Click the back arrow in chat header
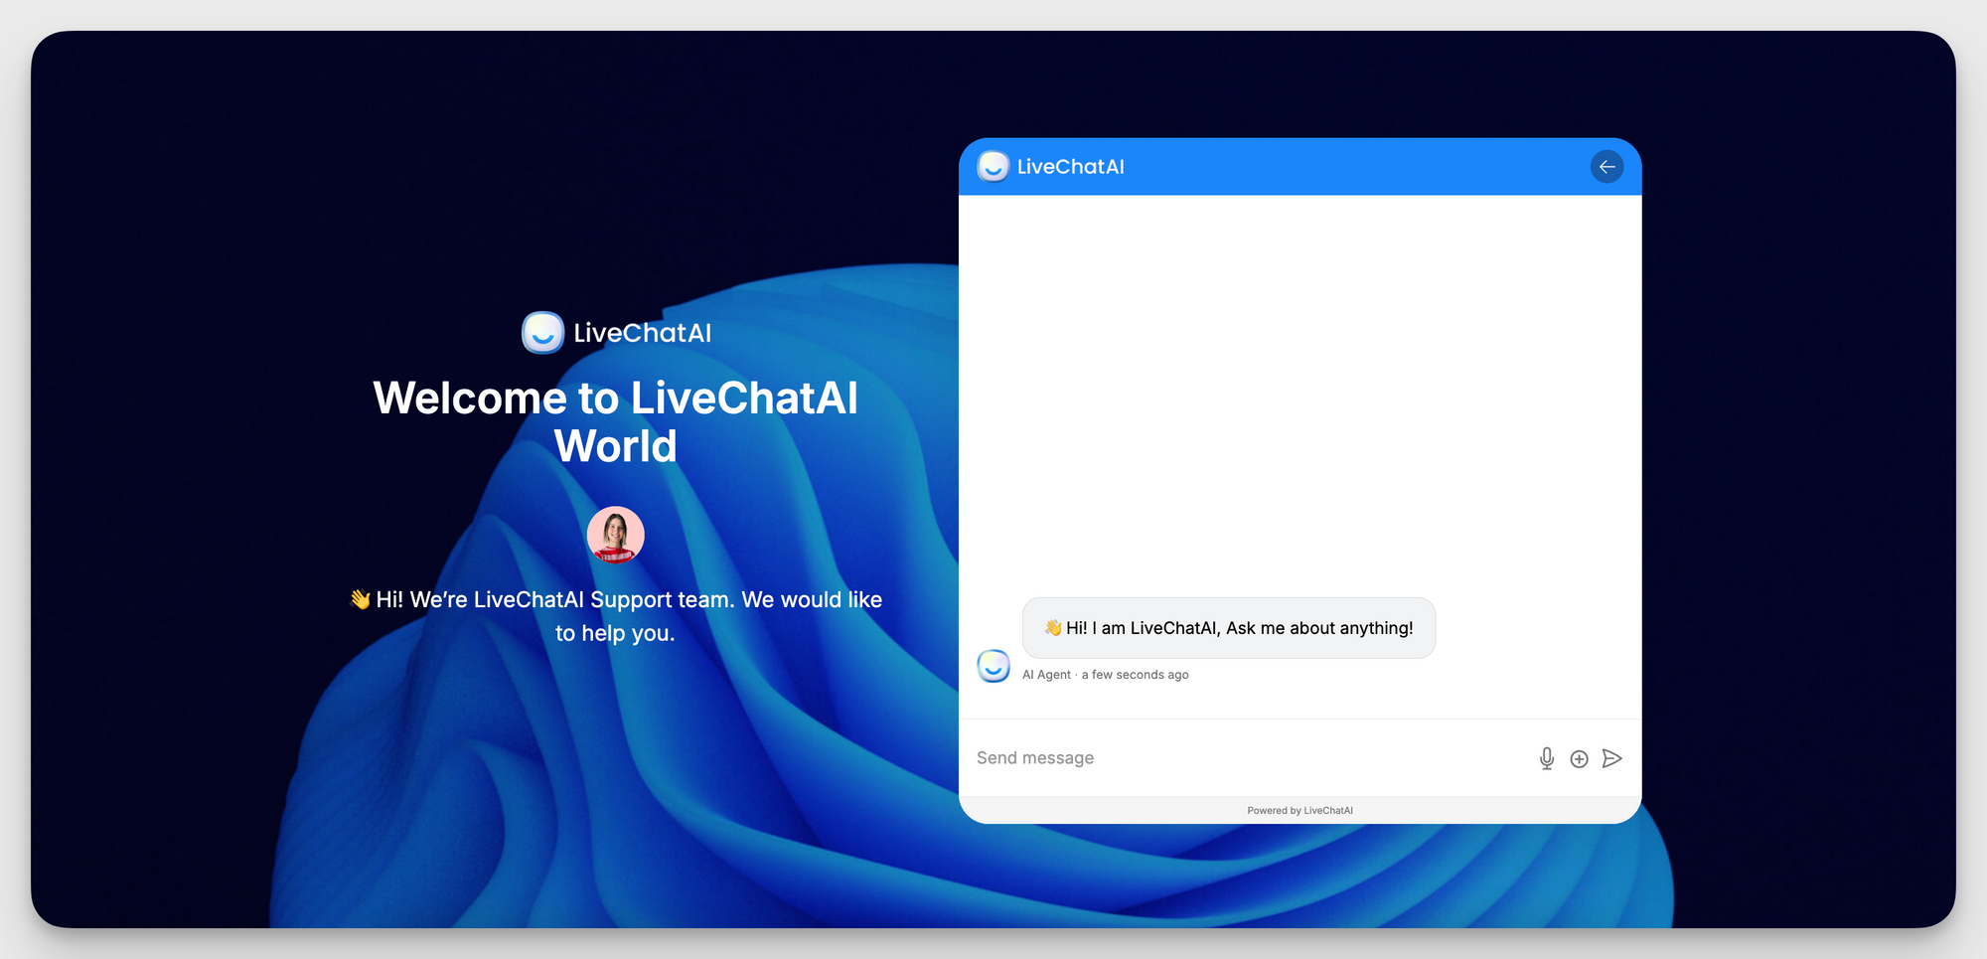The image size is (1987, 959). 1606,167
